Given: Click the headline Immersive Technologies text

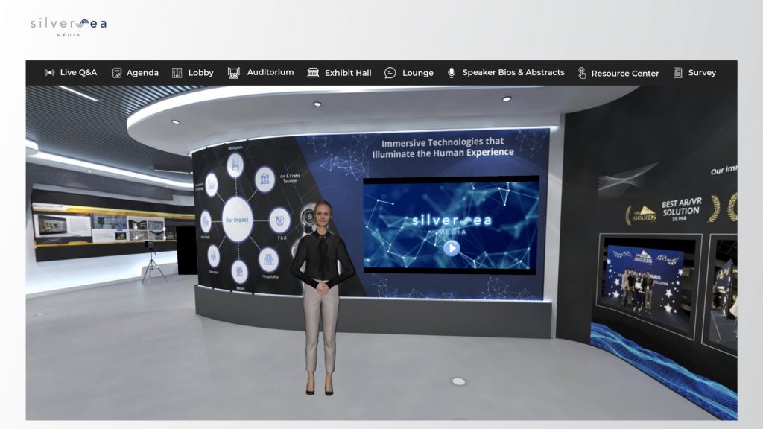Looking at the screenshot, I should coord(443,147).
